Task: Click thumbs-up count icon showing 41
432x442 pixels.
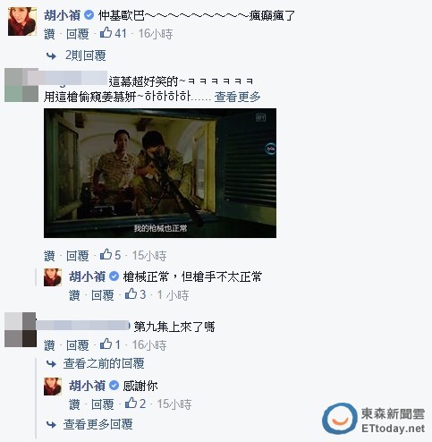Action: 106,32
